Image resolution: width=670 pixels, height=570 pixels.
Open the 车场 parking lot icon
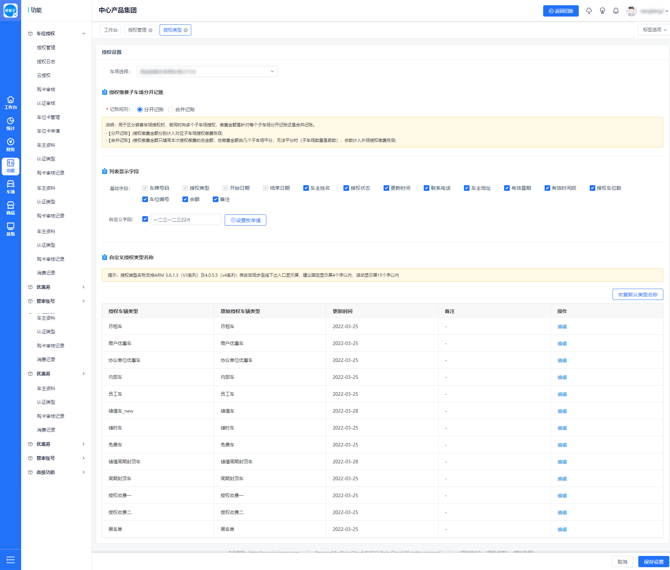pos(11,187)
